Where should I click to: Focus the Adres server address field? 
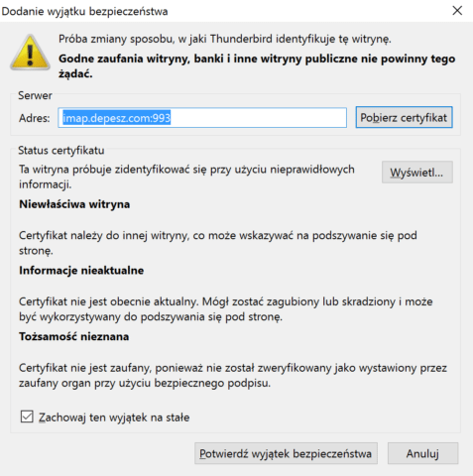coord(202,118)
